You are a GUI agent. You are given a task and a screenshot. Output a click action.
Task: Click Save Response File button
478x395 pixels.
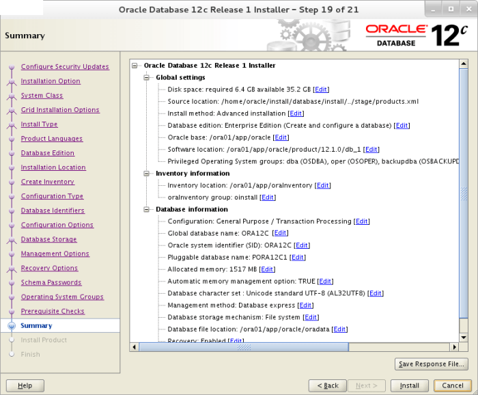click(432, 364)
